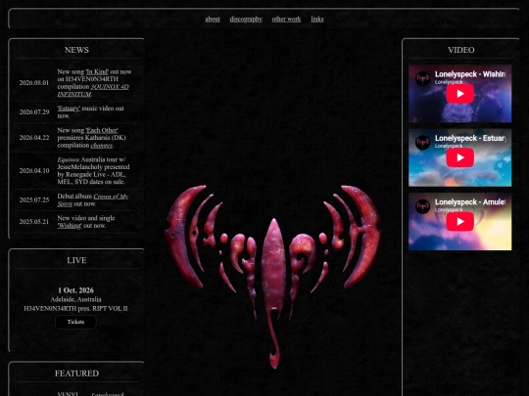This screenshot has height=396, width=529.
Task: Play the Lonelyspeck - Wishing video
Action: coord(459,94)
